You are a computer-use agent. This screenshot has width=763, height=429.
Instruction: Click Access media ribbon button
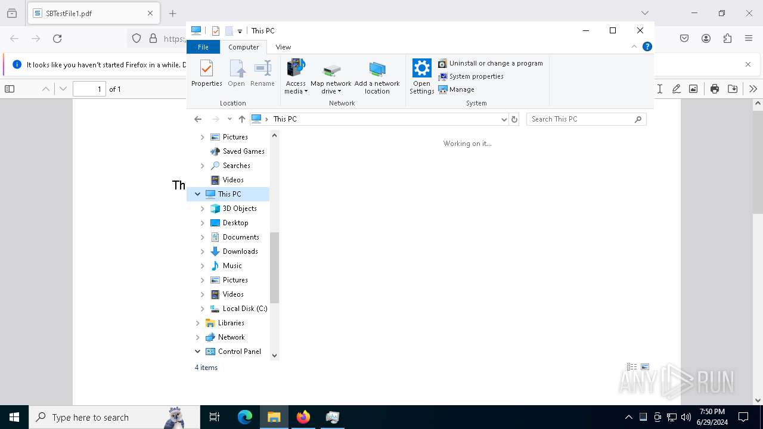(296, 76)
